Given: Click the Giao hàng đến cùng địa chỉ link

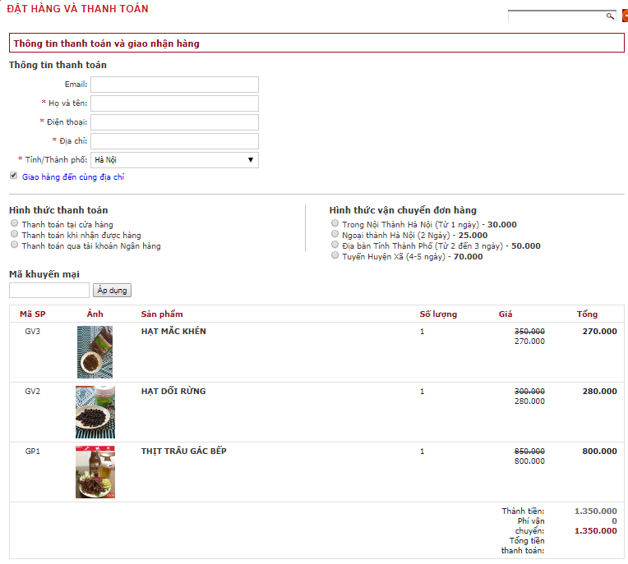Looking at the screenshot, I should (73, 177).
